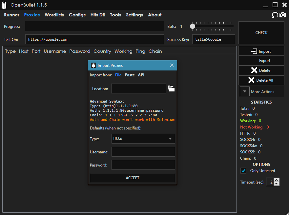
Task: Sort by the Country column header
Action: 102,51
